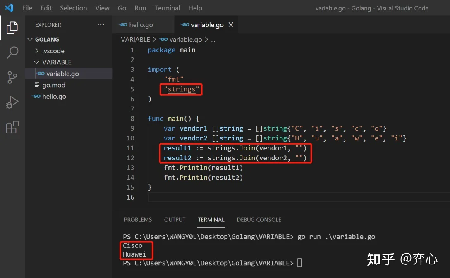The image size is (450, 278).
Task: Open the File menu
Action: [27, 8]
